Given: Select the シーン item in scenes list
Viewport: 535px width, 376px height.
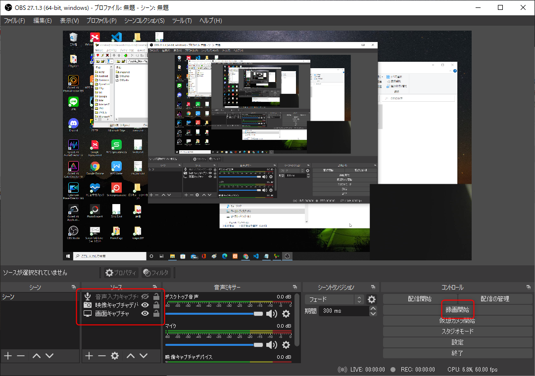Looking at the screenshot, I should click(40, 296).
